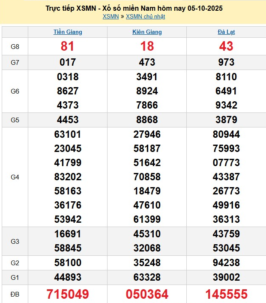This screenshot has height=303, width=266.
Task: Select G5 result 8868
Action: [x=147, y=120]
